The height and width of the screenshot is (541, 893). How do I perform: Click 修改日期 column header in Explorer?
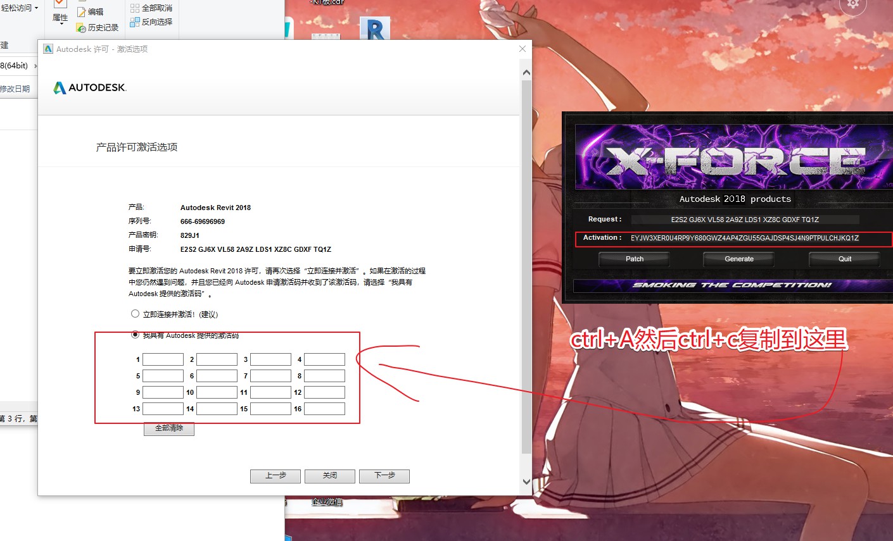click(x=15, y=89)
